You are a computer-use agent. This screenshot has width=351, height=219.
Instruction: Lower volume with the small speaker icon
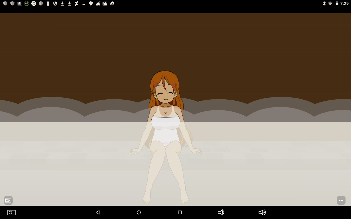(221, 212)
